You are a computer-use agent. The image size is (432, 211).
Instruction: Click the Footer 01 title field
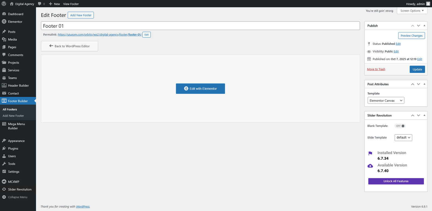[x=200, y=26]
